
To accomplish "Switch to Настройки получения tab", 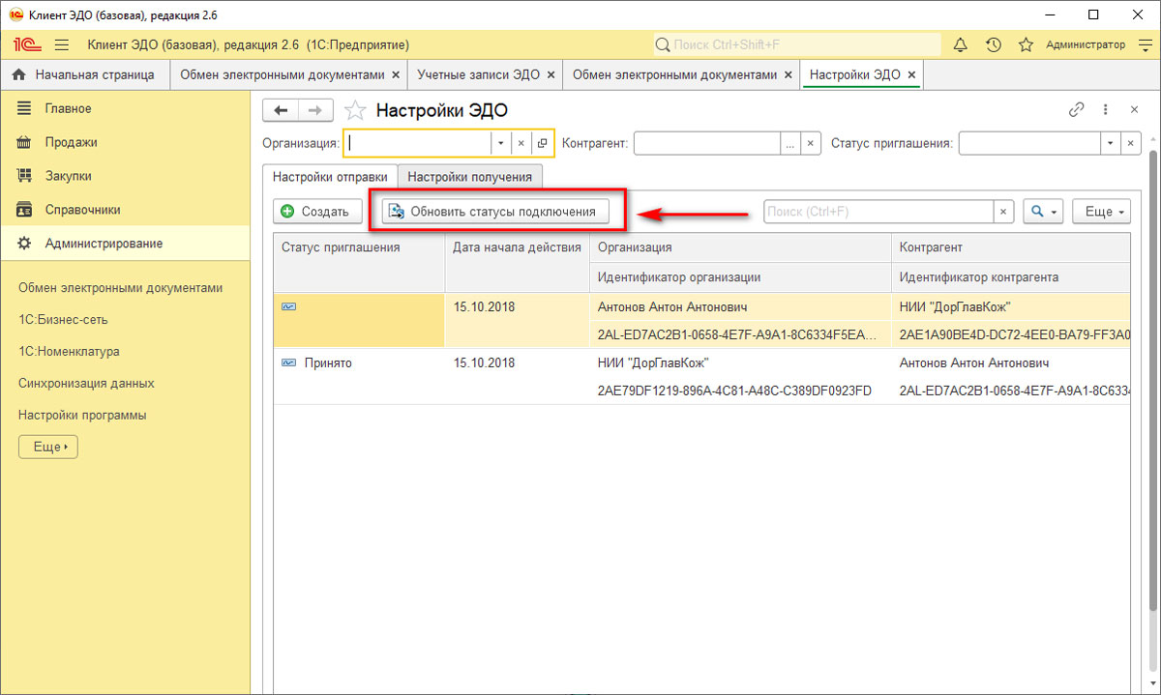I will (469, 177).
